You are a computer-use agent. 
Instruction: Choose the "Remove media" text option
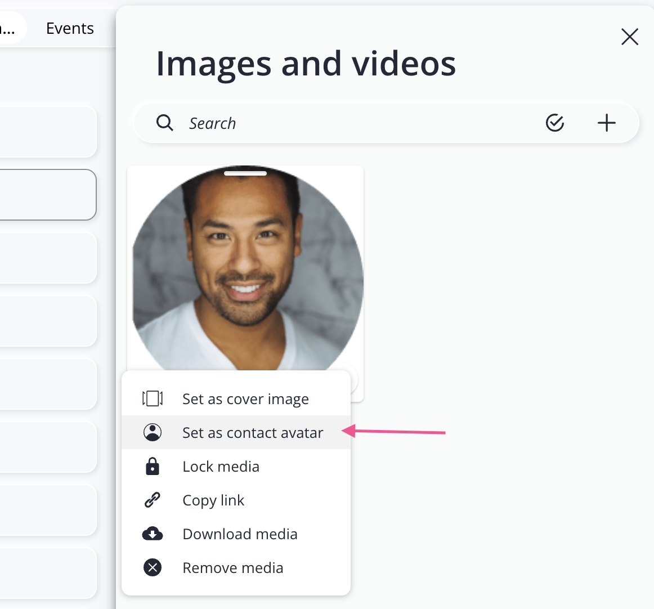[232, 567]
